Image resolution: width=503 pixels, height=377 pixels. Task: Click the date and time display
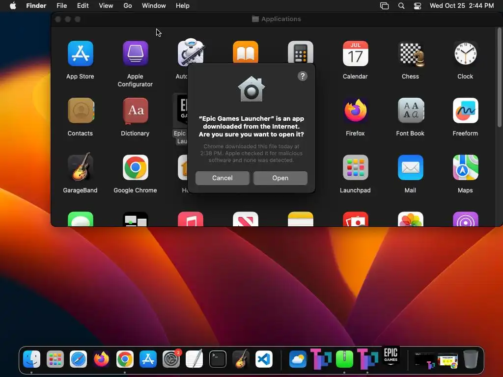tap(462, 6)
